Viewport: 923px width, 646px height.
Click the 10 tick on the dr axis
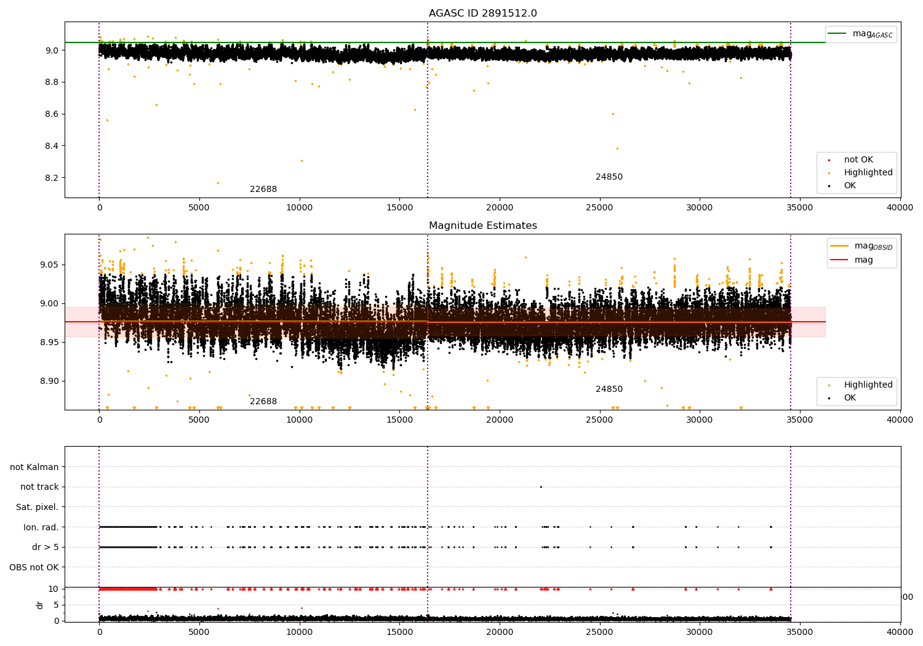(54, 589)
